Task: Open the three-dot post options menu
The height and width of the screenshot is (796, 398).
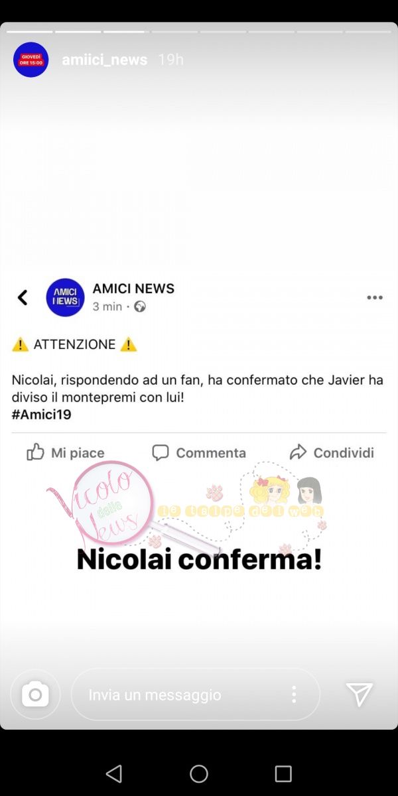Action: coord(375,297)
